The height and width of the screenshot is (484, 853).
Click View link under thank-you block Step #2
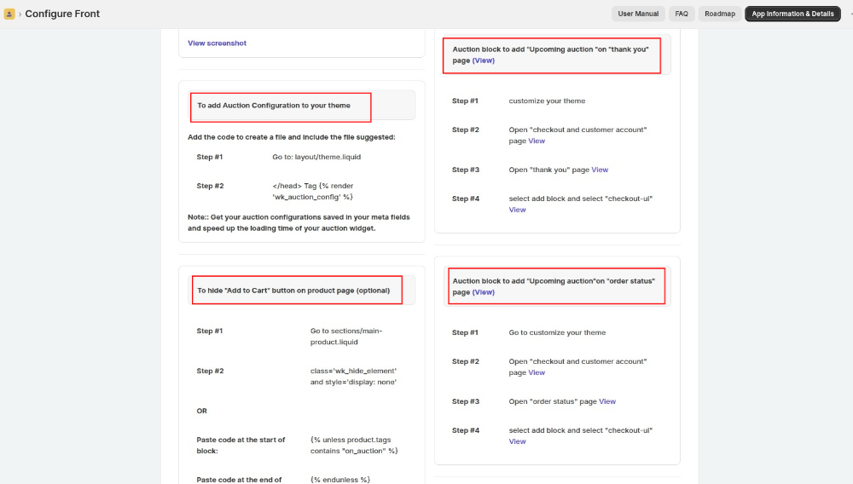coord(537,141)
